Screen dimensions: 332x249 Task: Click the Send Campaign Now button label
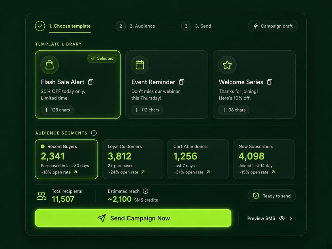point(140,218)
